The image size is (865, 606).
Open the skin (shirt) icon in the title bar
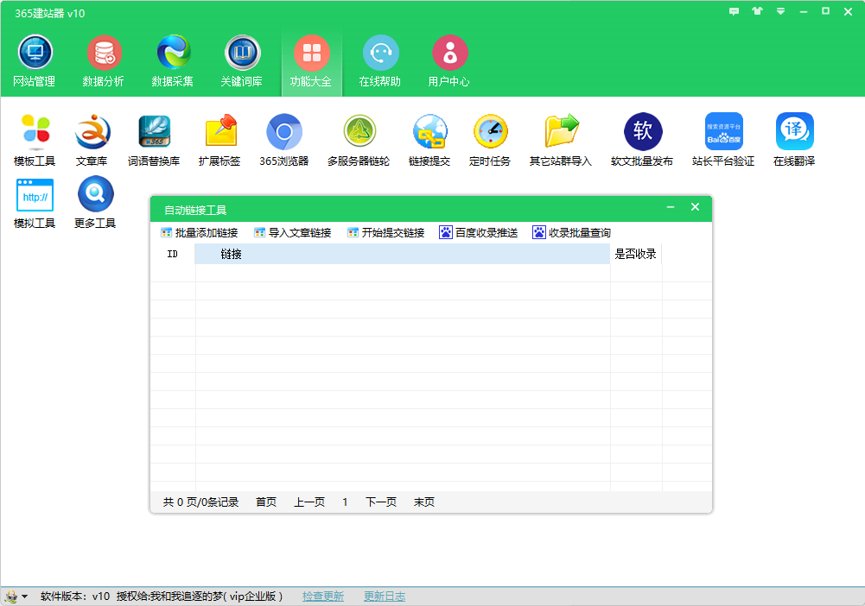click(x=757, y=11)
